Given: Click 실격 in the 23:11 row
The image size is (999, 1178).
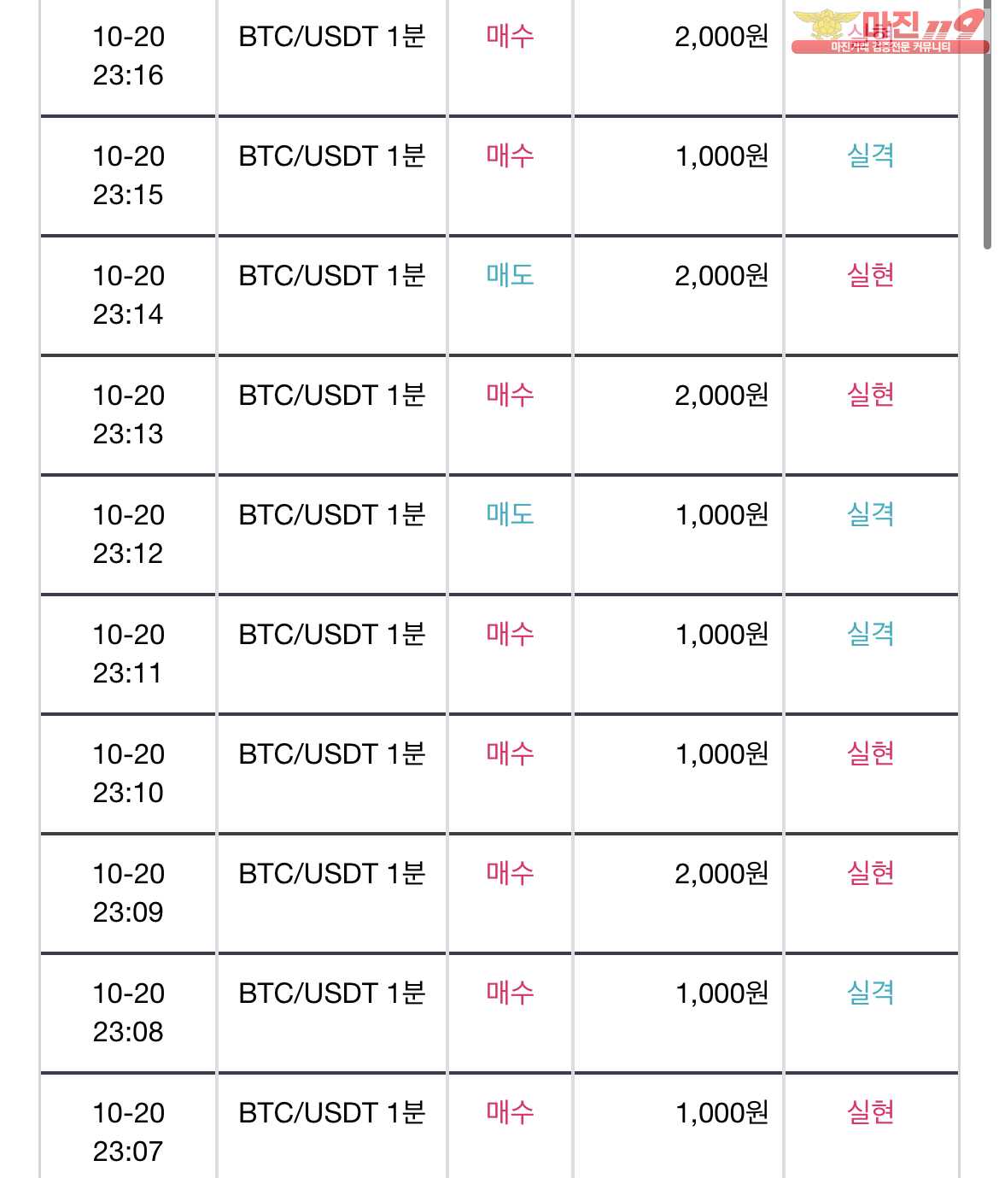Looking at the screenshot, I should click(870, 634).
